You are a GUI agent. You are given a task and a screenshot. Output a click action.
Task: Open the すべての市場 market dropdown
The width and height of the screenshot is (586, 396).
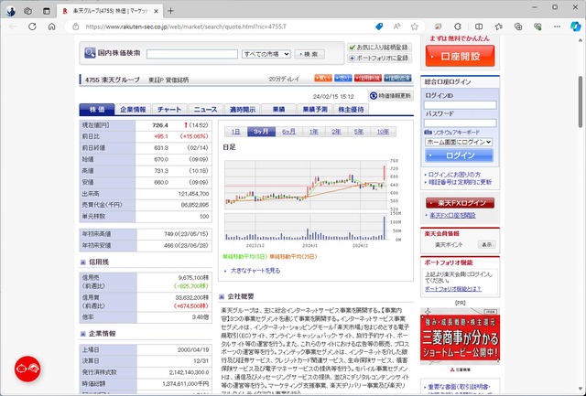266,54
